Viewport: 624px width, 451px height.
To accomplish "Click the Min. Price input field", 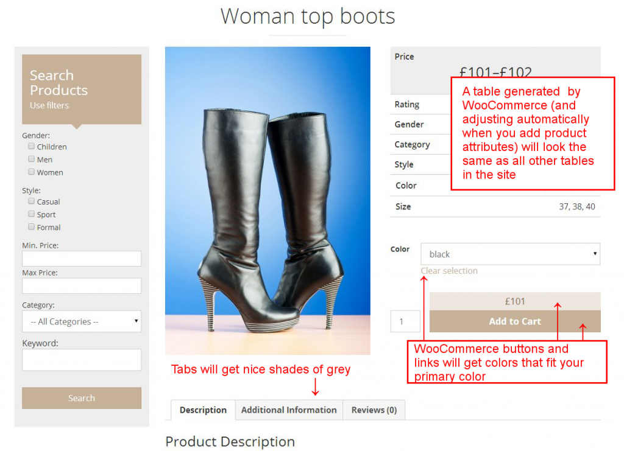I will 82,259.
